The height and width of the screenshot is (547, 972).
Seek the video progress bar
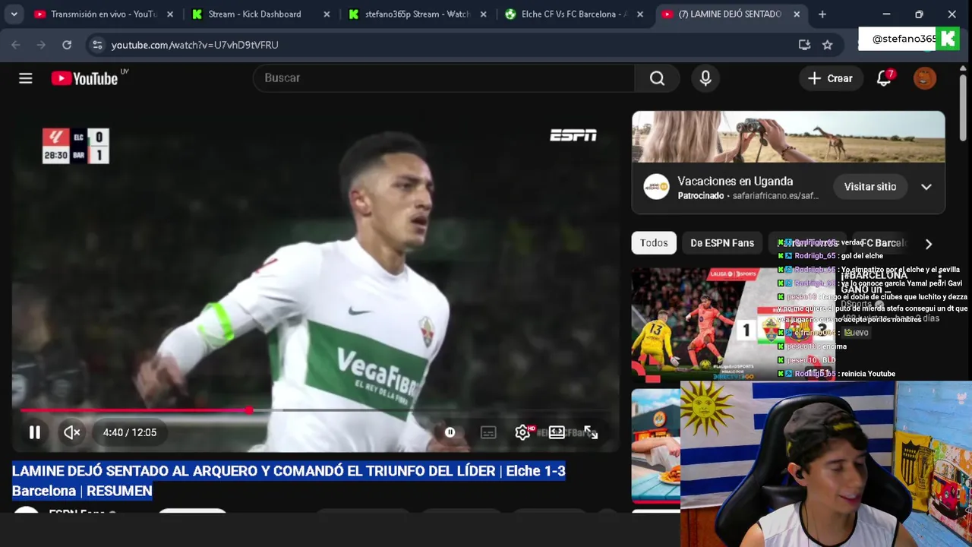pos(316,410)
